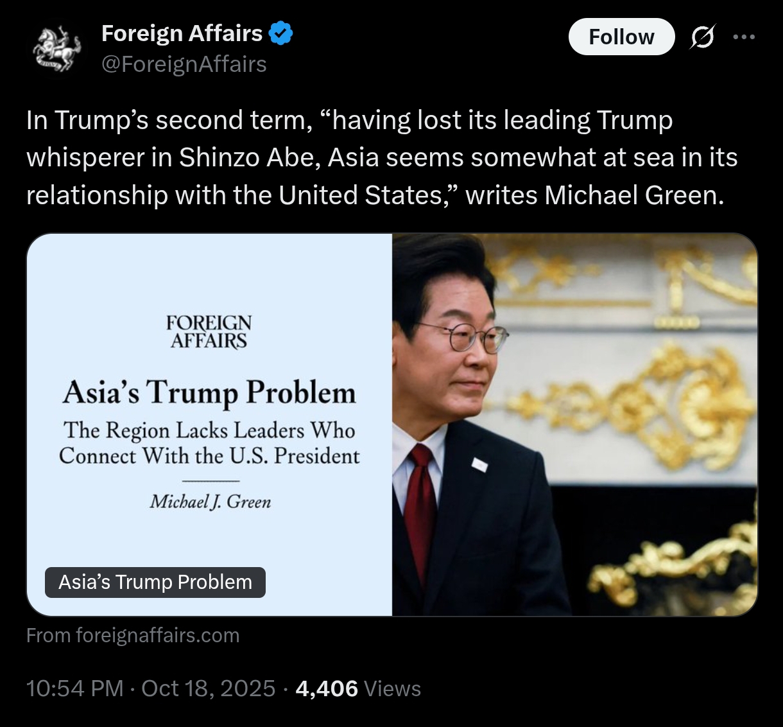
Task: Open the three-dot more options menu
Action: coord(744,37)
